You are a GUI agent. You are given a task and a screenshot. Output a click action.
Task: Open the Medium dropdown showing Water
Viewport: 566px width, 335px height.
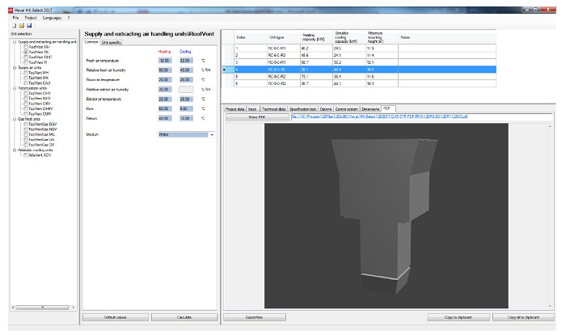211,134
